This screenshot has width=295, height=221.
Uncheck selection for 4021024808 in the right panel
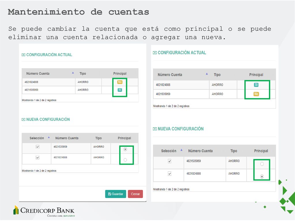(169, 174)
